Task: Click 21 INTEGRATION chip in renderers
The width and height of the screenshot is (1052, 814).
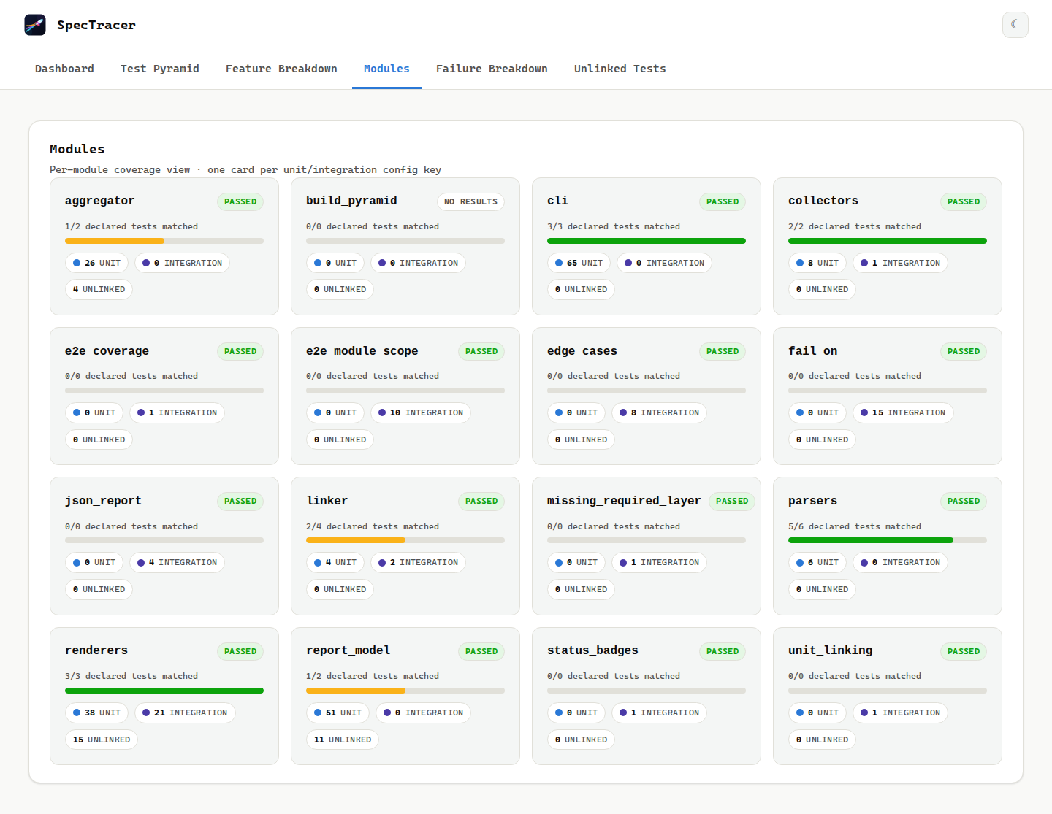Action: (x=185, y=713)
